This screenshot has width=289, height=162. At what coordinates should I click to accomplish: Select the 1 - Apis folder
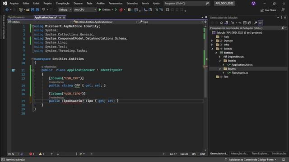[x=224, y=37]
